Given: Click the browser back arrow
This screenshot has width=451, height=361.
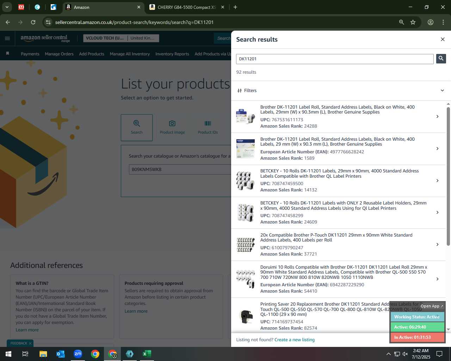Looking at the screenshot, I should point(8,22).
